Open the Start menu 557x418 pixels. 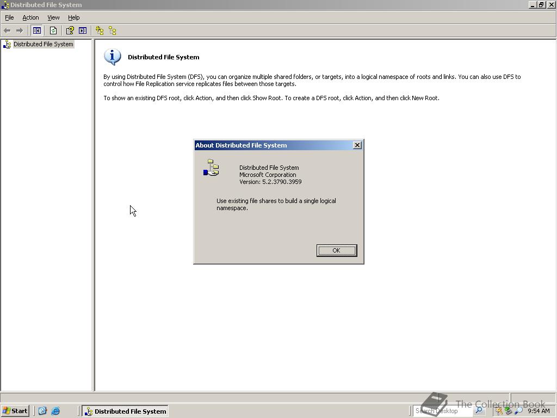coord(15,411)
